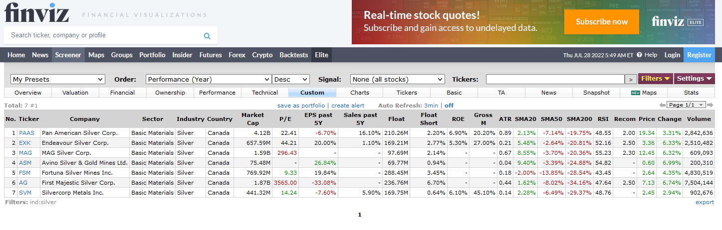722x230 pixels.
Task: Click the finviz logo
Action: click(36, 12)
